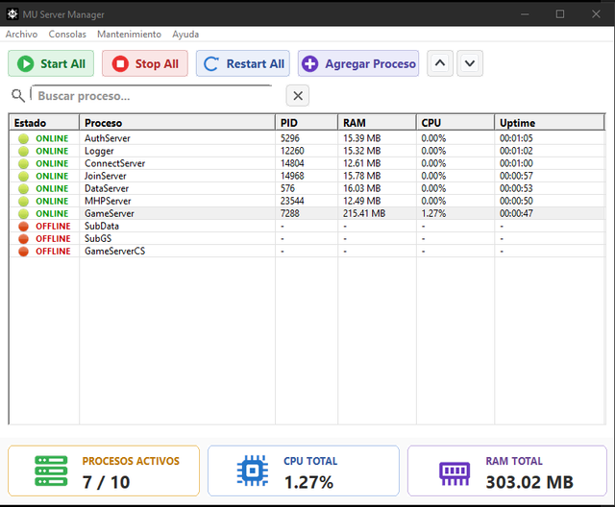This screenshot has height=507, width=615.
Task: Click the green status dot for MHPServer
Action: 23,201
